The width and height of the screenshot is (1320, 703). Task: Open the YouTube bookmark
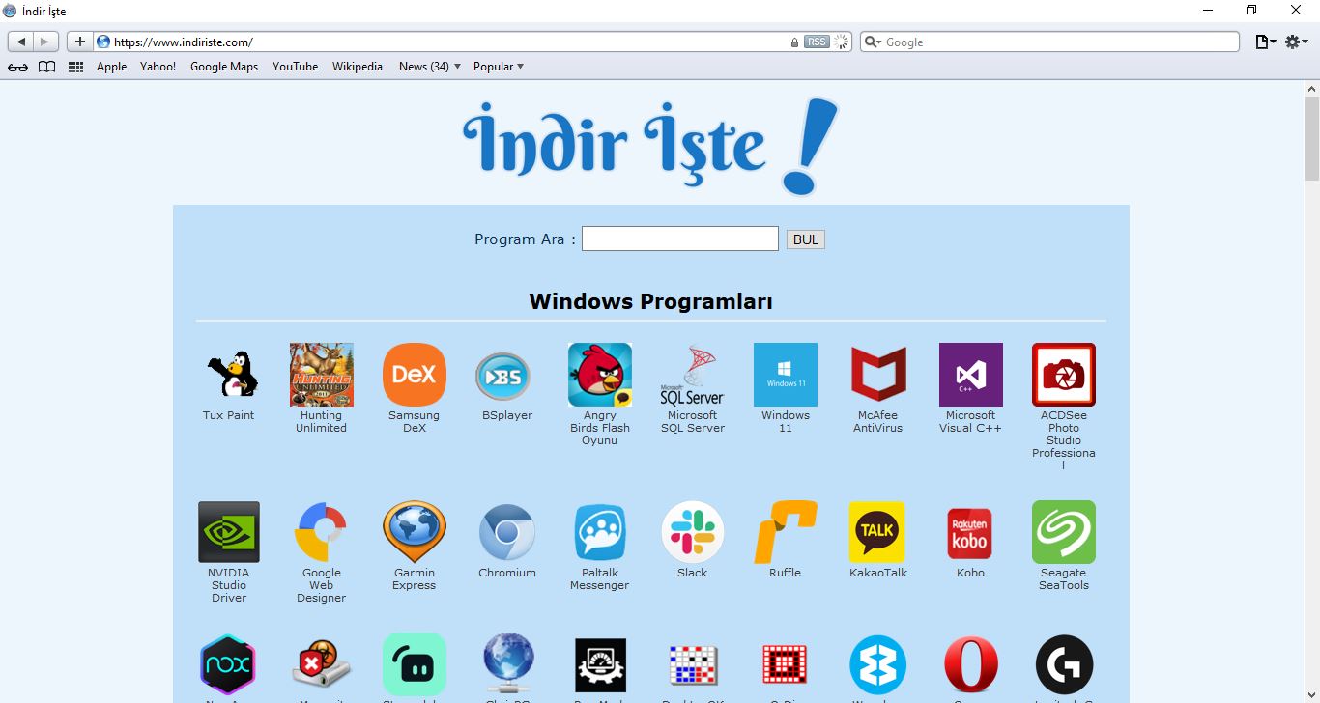pos(295,67)
